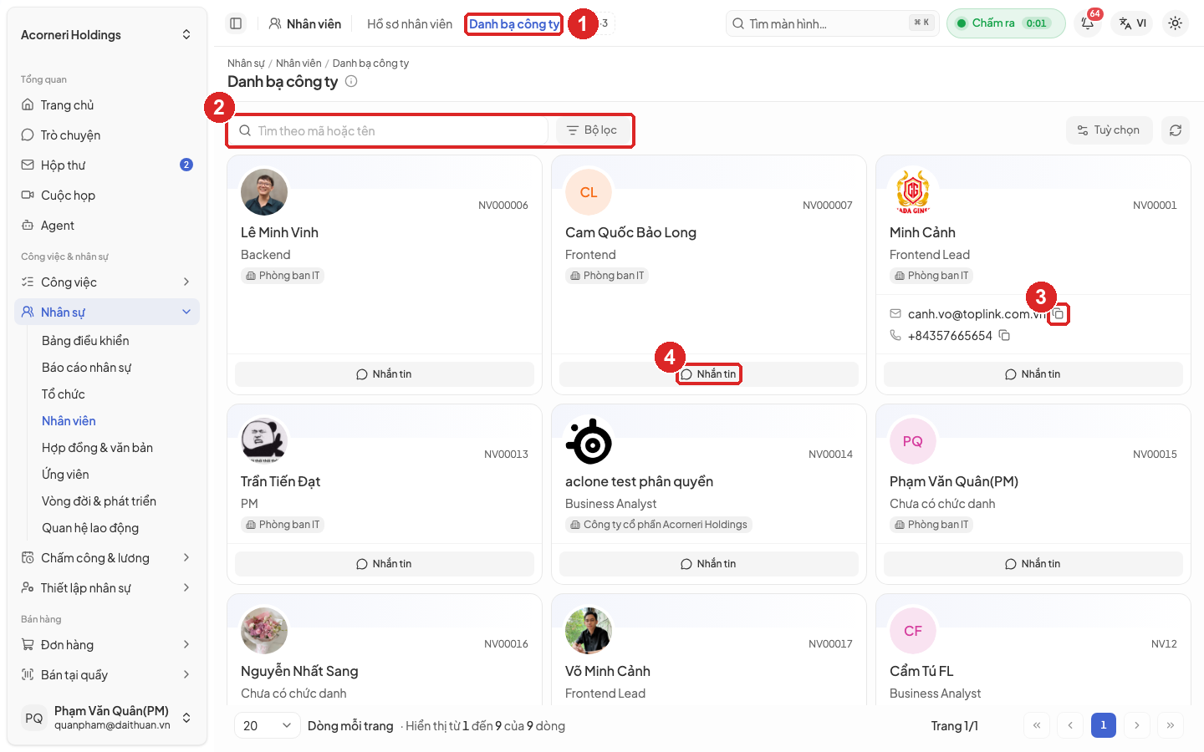Open Phạm Văn Quân(PM) account menu
This screenshot has width=1204, height=752.
click(107, 718)
